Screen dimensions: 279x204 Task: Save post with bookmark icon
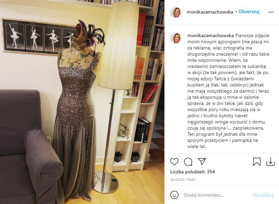point(257,162)
